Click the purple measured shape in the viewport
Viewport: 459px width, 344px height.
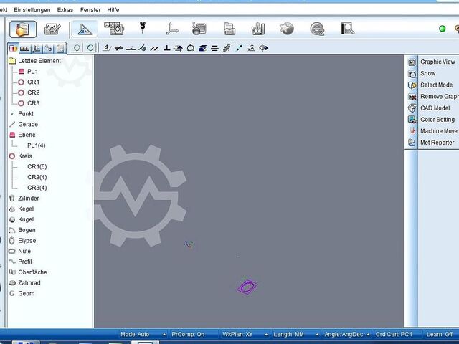(x=247, y=287)
